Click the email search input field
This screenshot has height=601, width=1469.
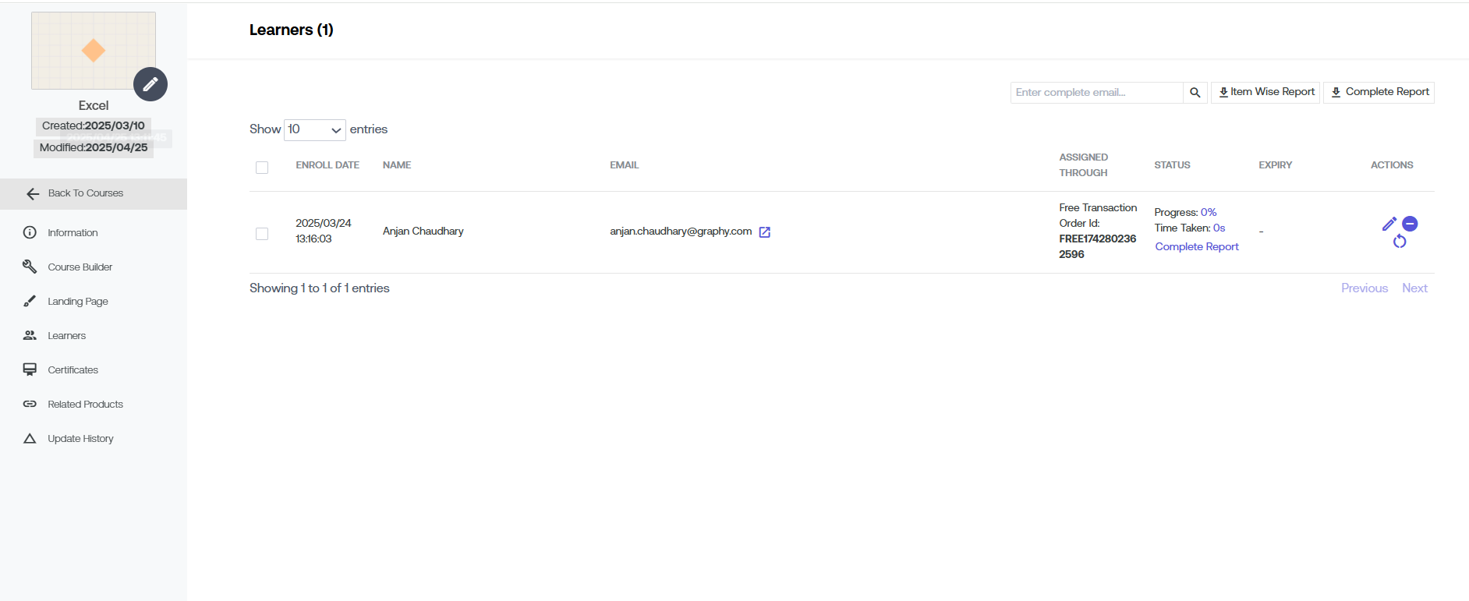1096,93
